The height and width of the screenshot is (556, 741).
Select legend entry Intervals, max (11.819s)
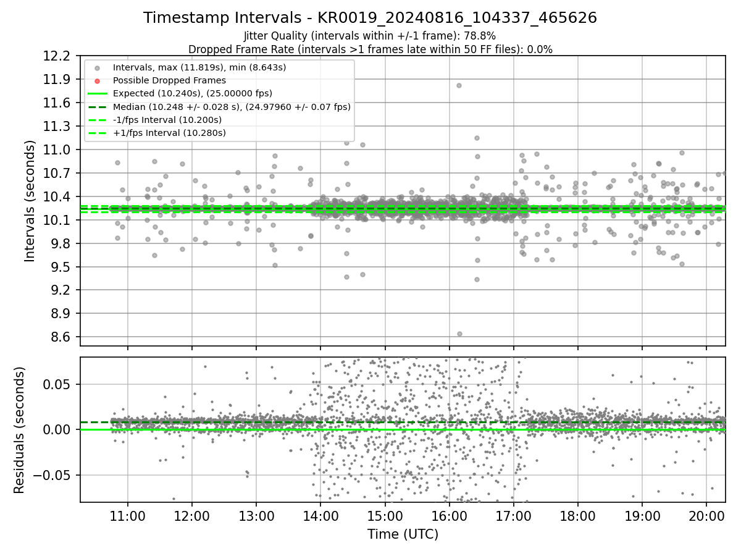(x=199, y=67)
